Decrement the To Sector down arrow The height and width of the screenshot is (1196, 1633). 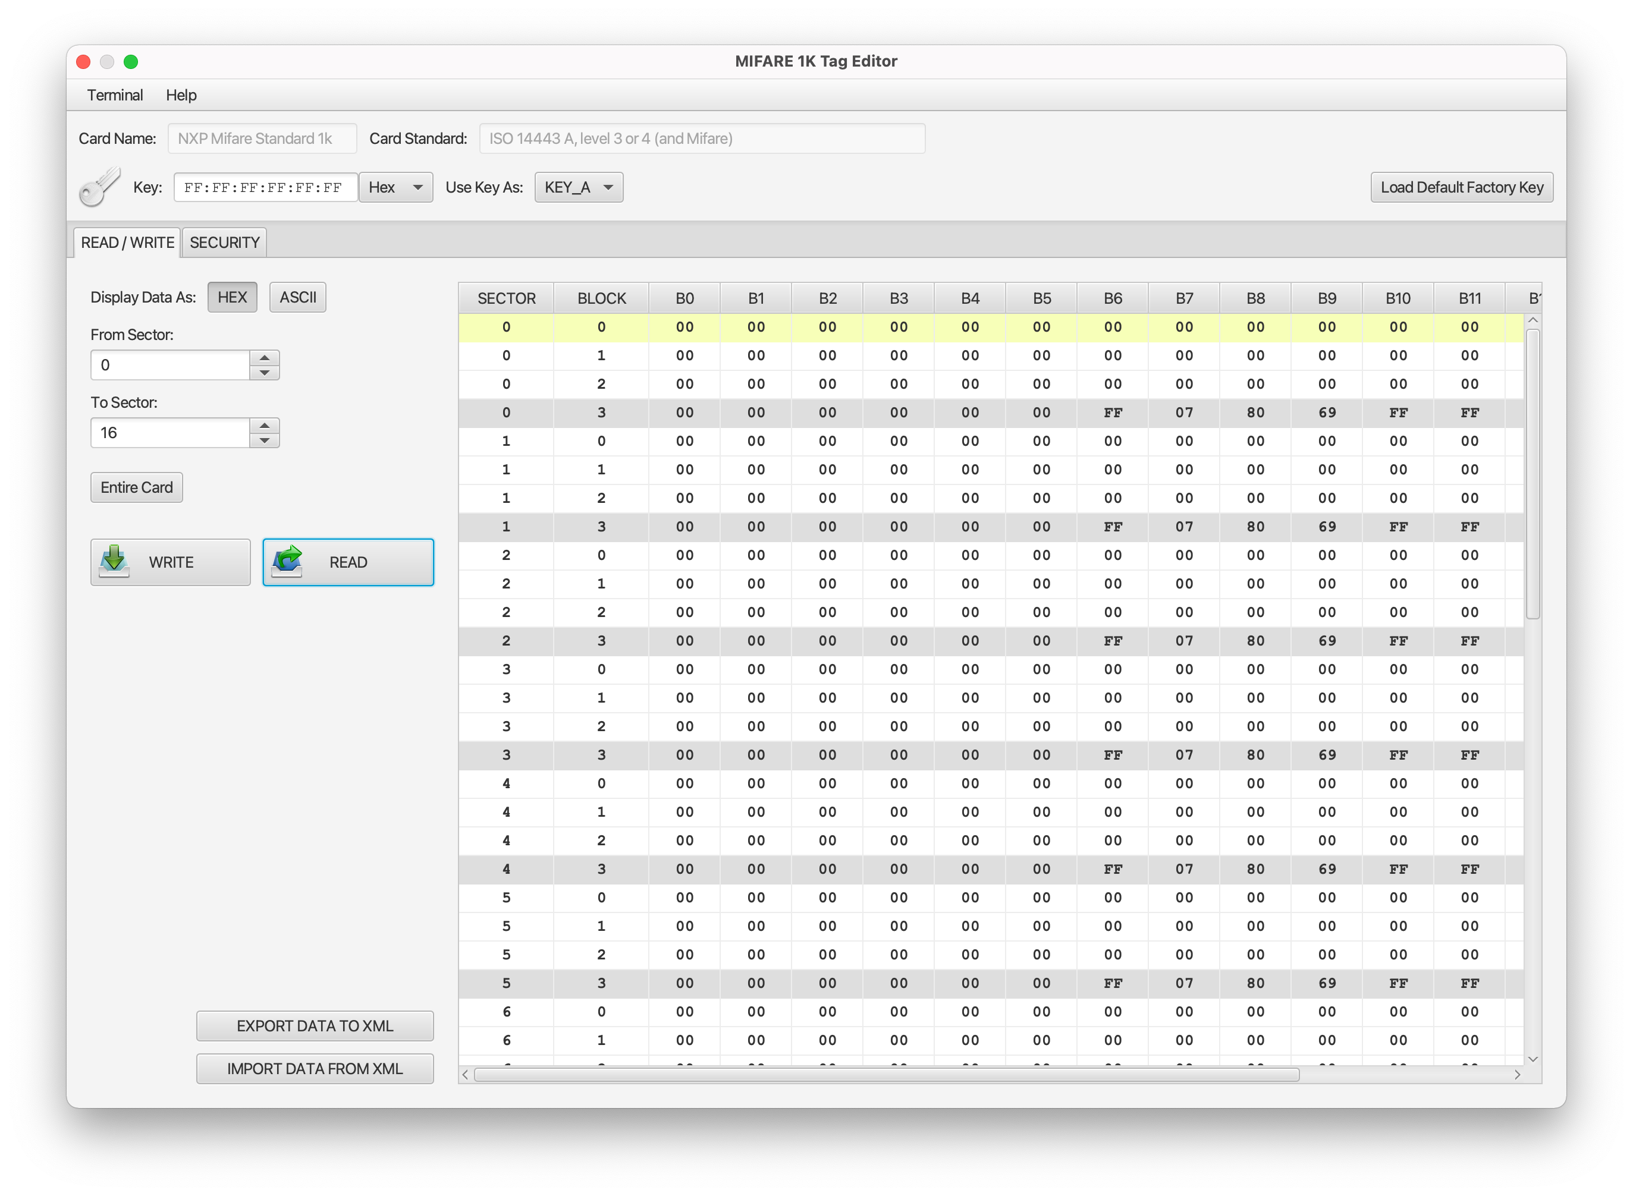(264, 440)
